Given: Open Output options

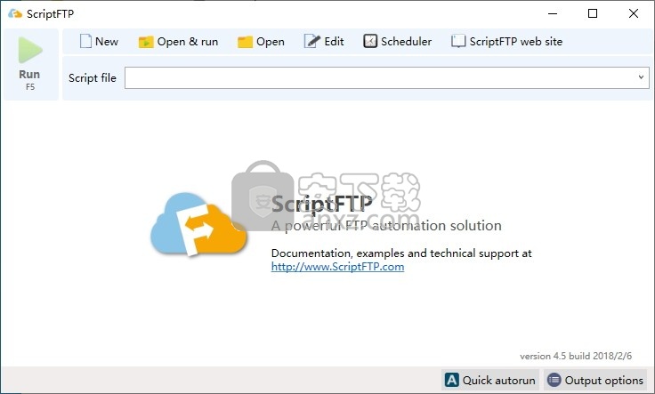Looking at the screenshot, I should click(595, 381).
